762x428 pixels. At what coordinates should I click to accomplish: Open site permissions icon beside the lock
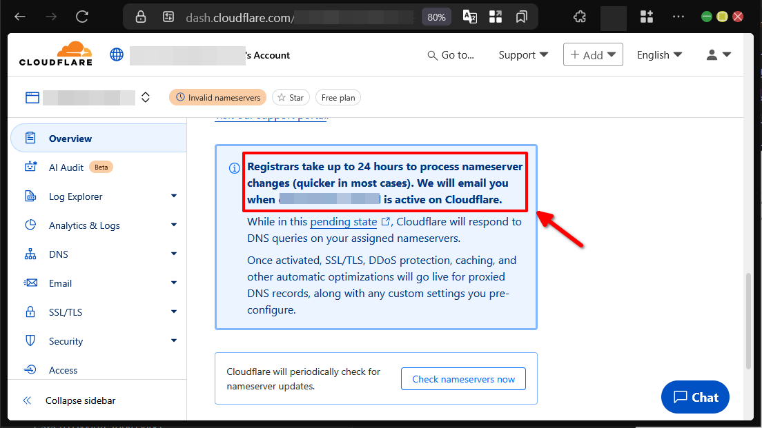coord(168,17)
